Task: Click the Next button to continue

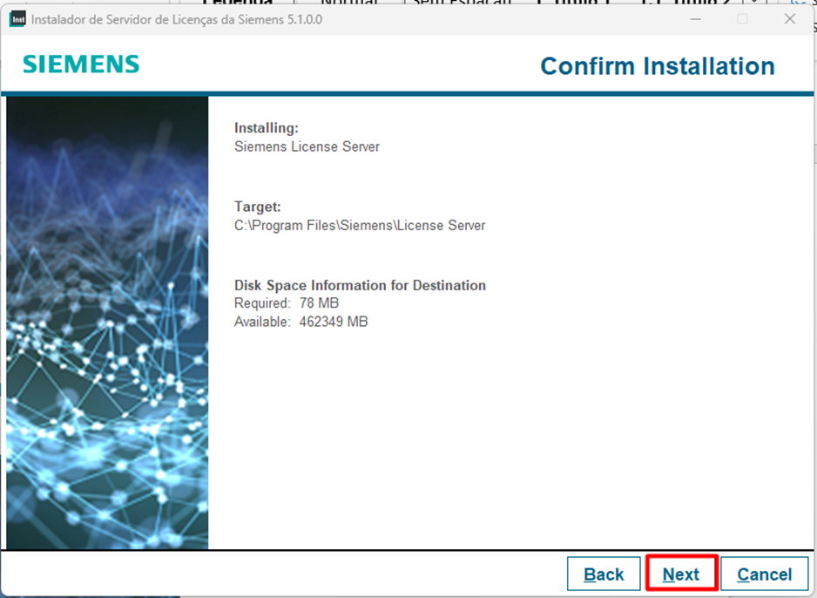Action: [x=681, y=574]
